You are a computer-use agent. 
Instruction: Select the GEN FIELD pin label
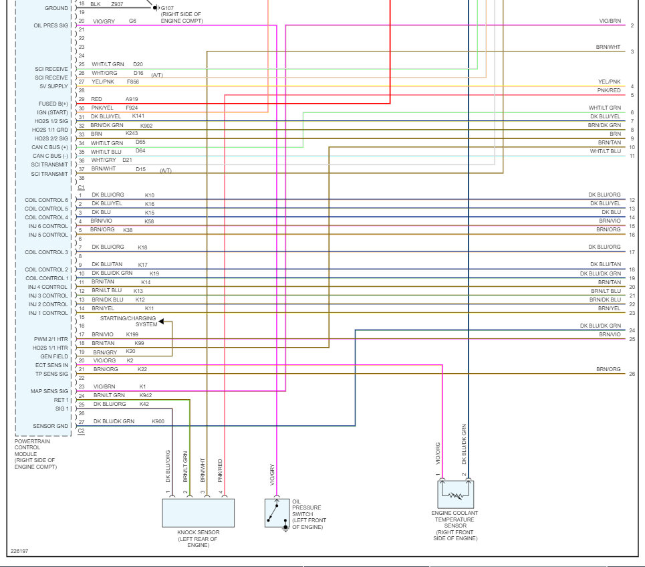pos(54,356)
